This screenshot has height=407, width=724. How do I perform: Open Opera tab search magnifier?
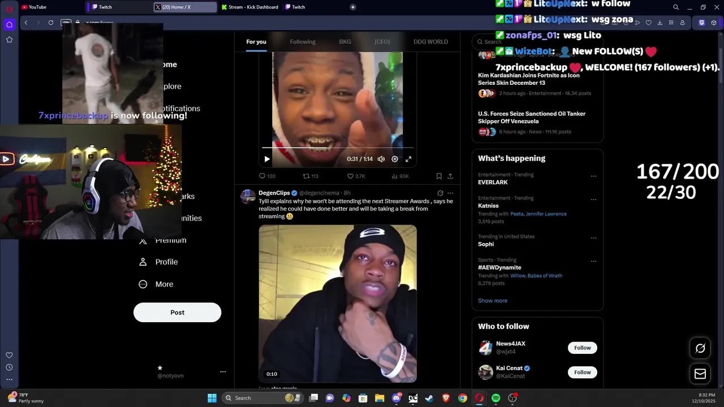coord(676,7)
